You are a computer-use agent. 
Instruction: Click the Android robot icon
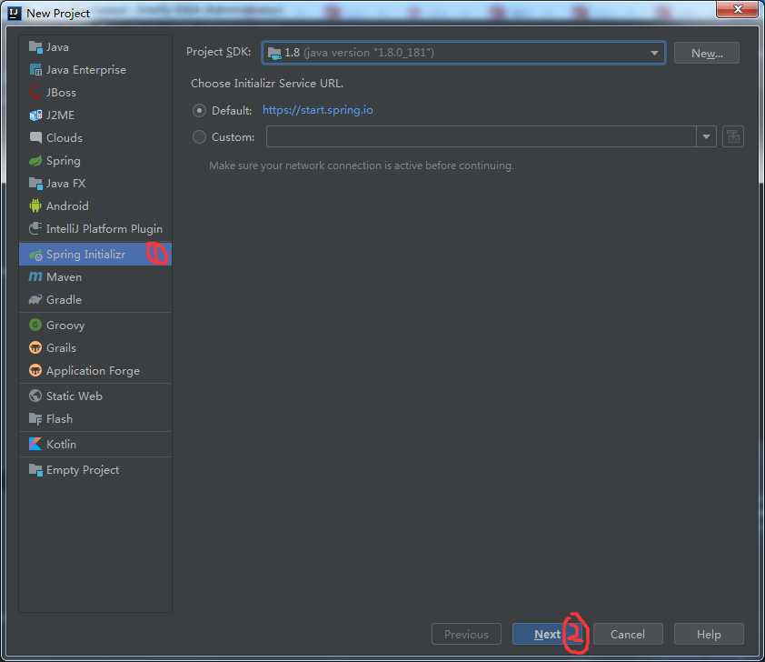pyautogui.click(x=35, y=206)
